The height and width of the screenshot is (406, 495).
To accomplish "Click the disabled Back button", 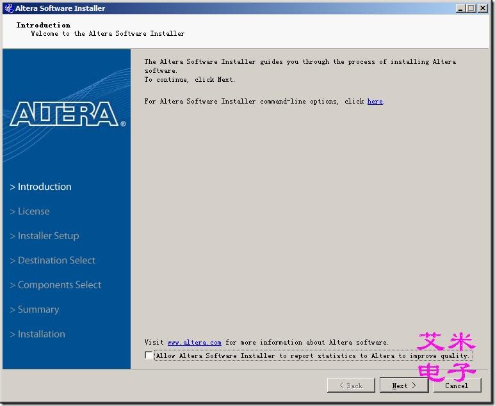I will [x=351, y=385].
